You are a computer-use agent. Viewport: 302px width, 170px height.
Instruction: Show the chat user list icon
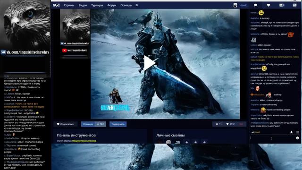point(292,132)
